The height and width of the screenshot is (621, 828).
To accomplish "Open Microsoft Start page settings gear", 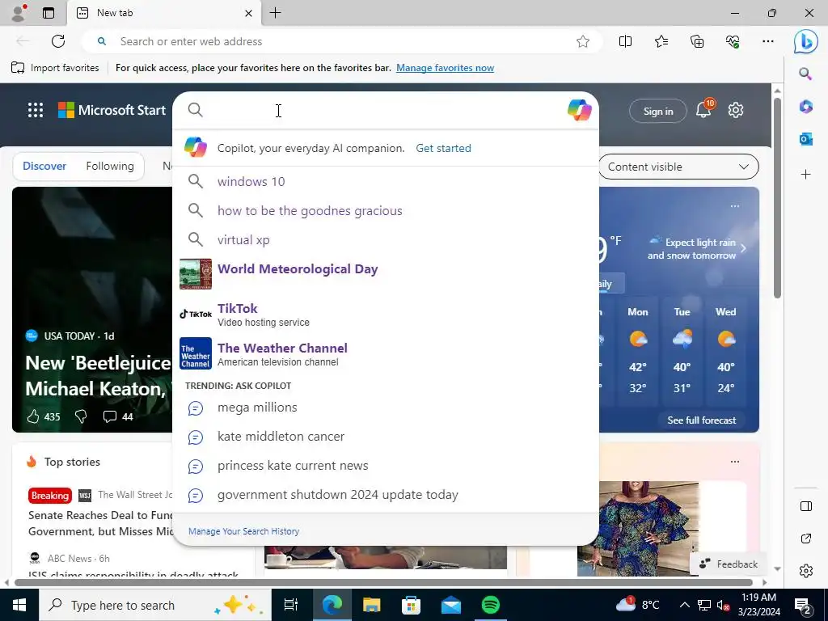I will (x=736, y=110).
